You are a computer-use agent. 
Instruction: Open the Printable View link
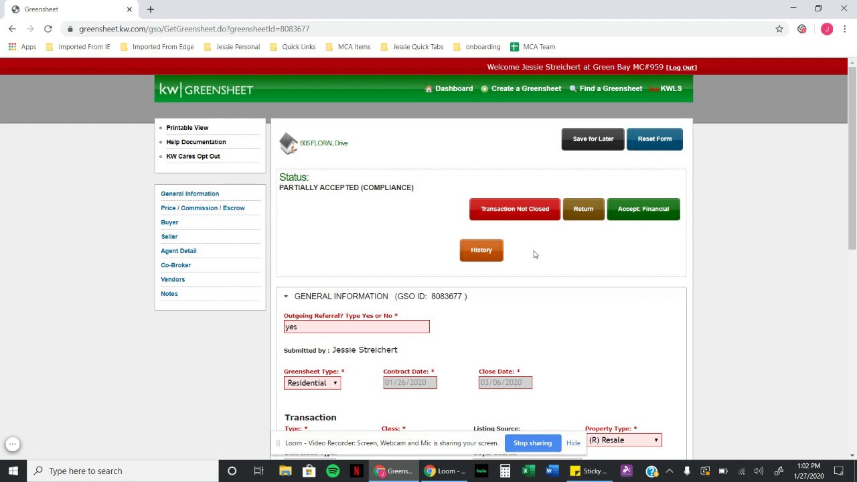click(x=187, y=128)
